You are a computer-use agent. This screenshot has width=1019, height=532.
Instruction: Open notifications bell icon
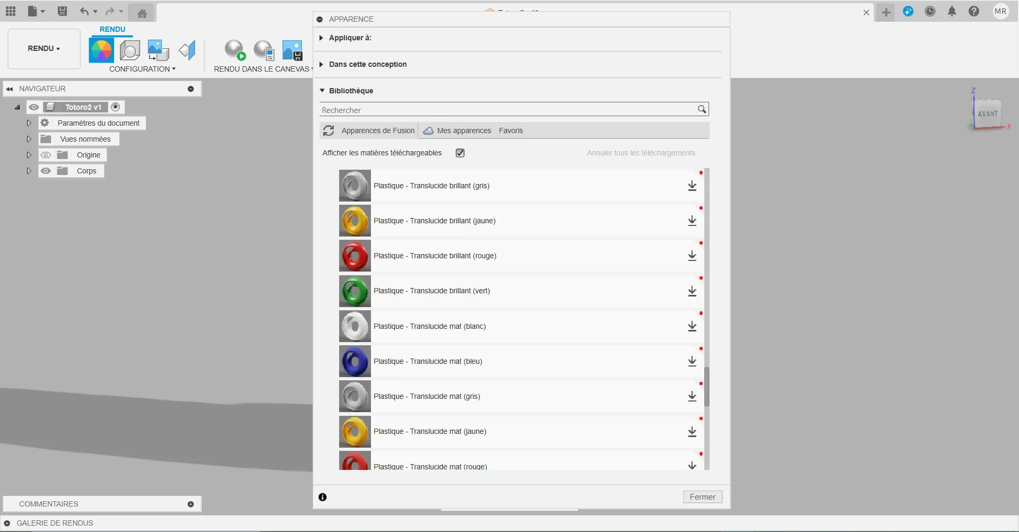952,11
